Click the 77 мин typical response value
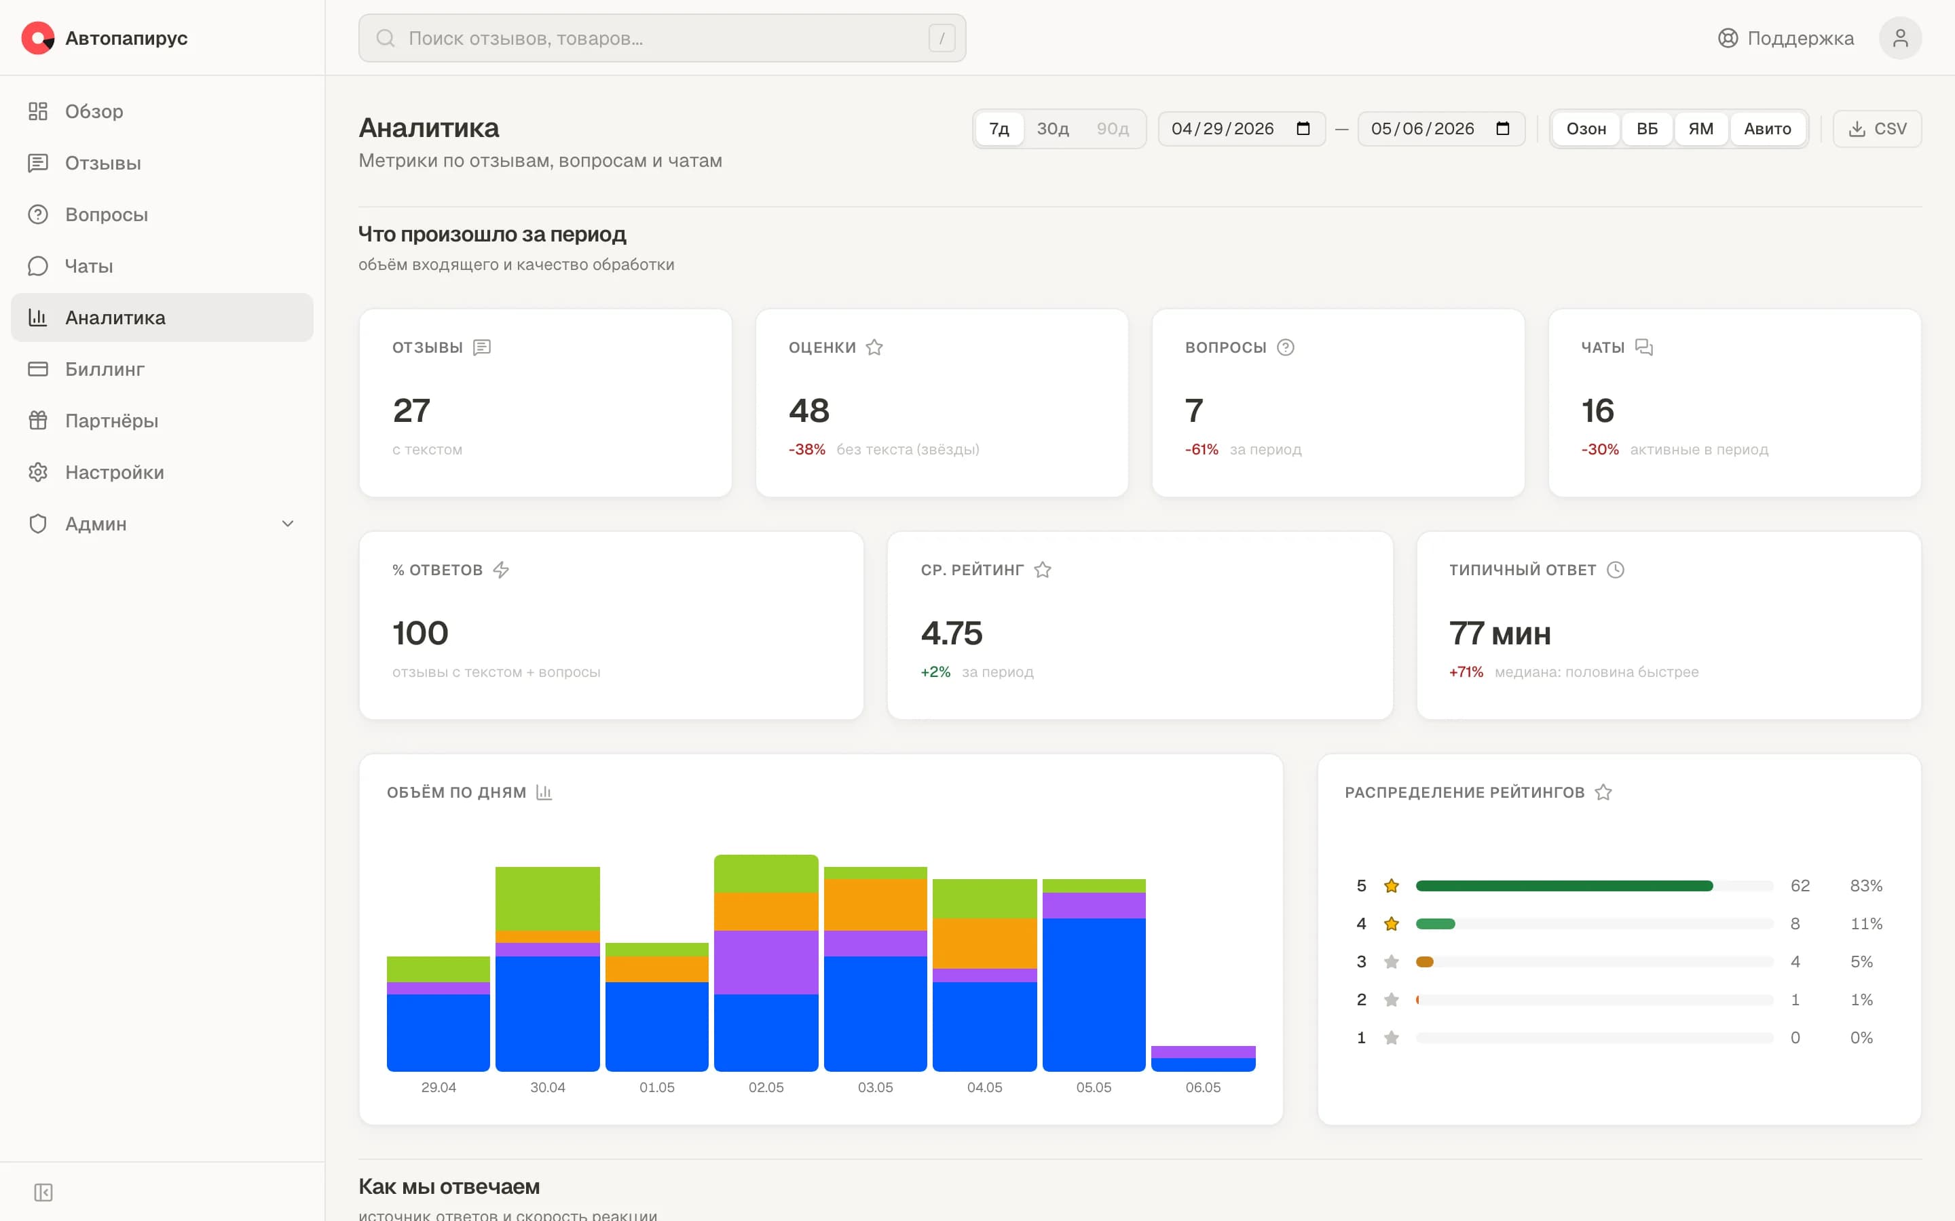The height and width of the screenshot is (1221, 1955). pos(1500,633)
